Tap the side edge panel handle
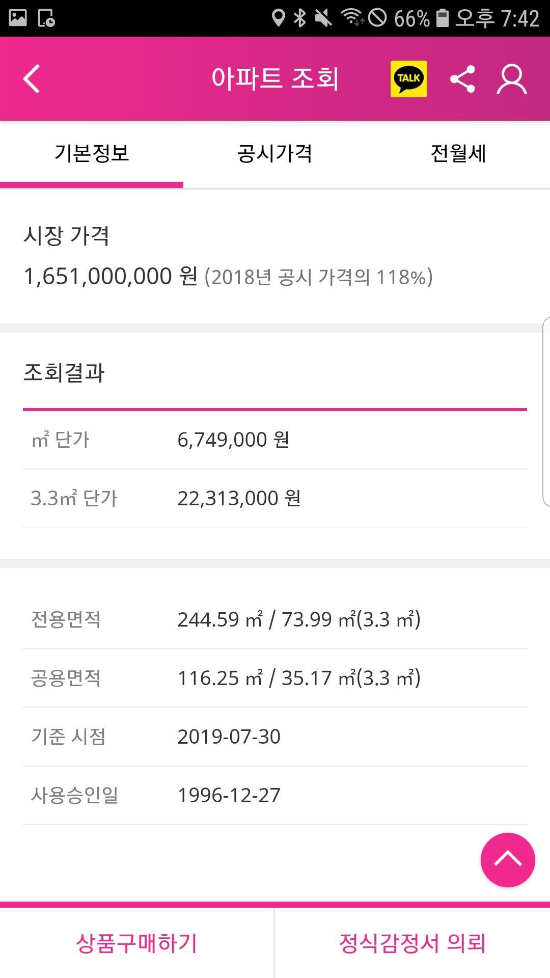The image size is (550, 978). 546,412
